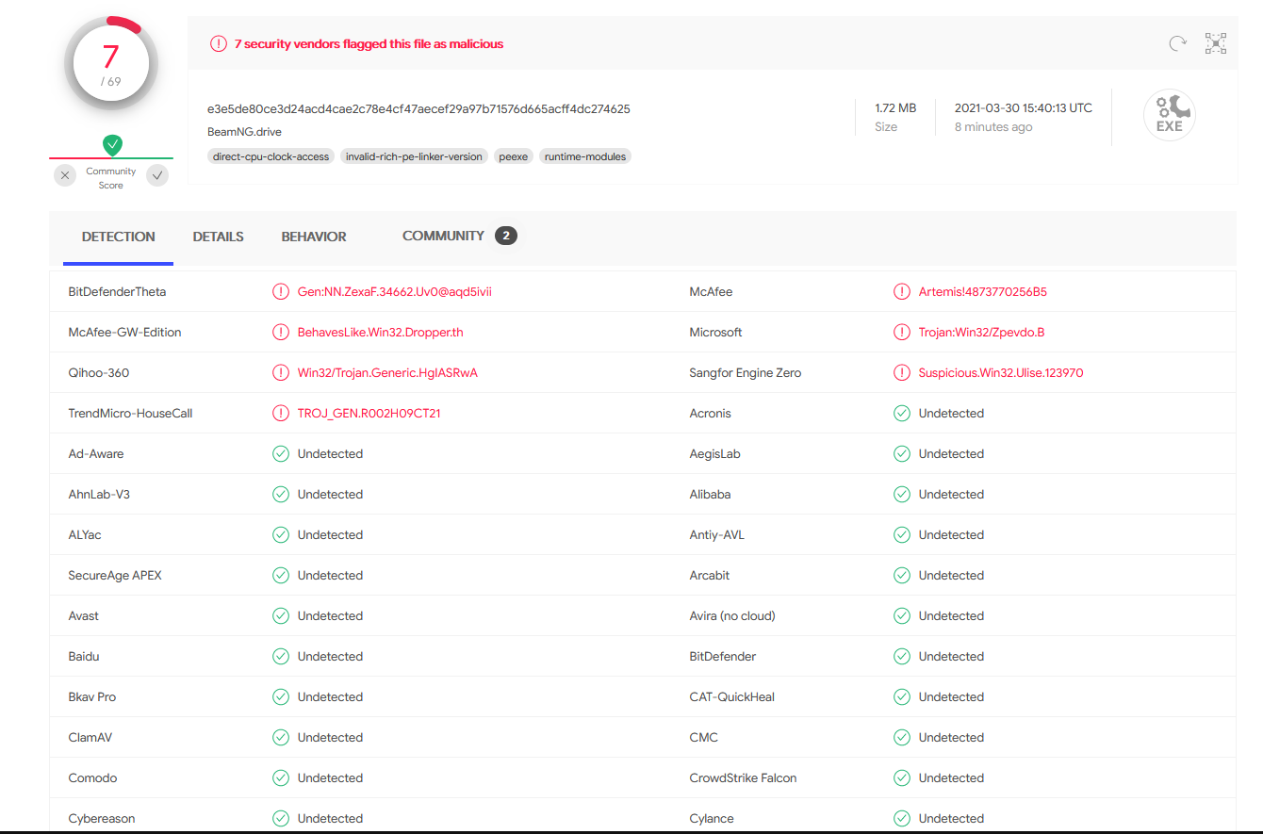Click green check icon in Avast row

(281, 616)
